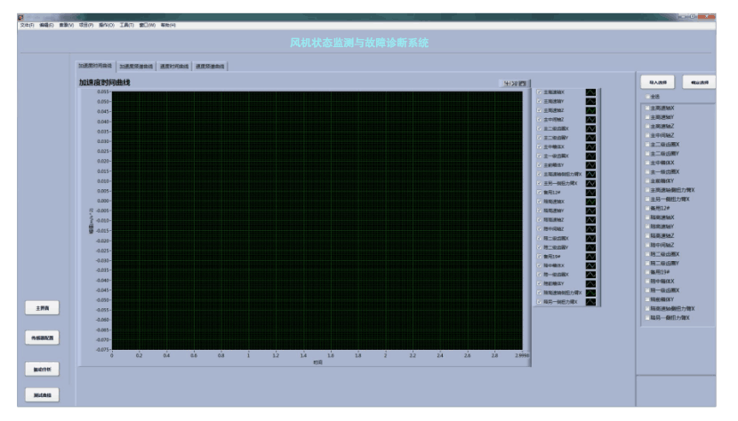
Task: Click the graph palette zoom tool icon
Action: 514,83
